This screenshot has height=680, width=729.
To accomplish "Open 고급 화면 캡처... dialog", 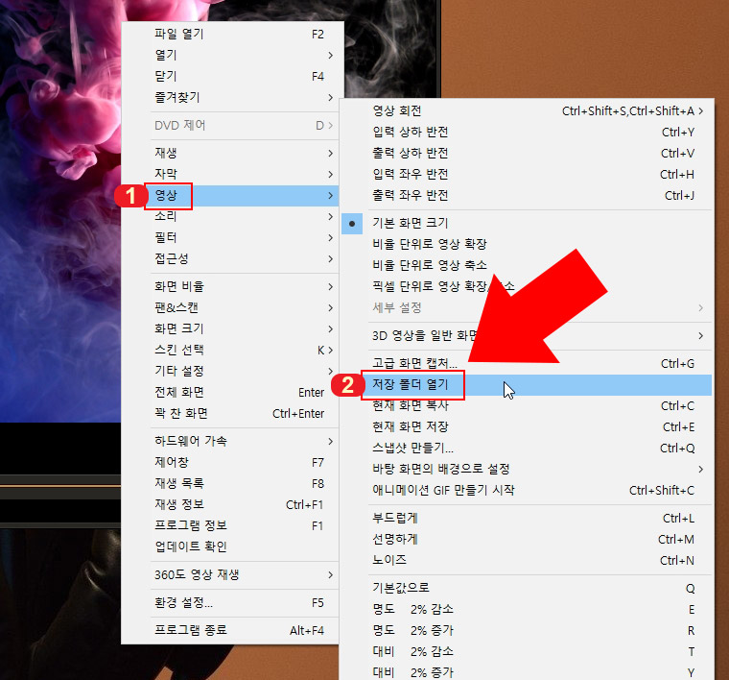I will coord(527,363).
